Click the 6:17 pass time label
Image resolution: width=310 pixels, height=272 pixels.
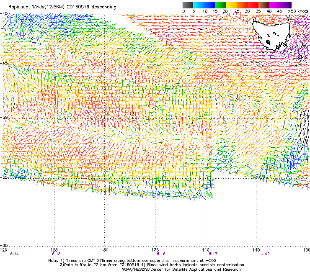tap(213, 254)
